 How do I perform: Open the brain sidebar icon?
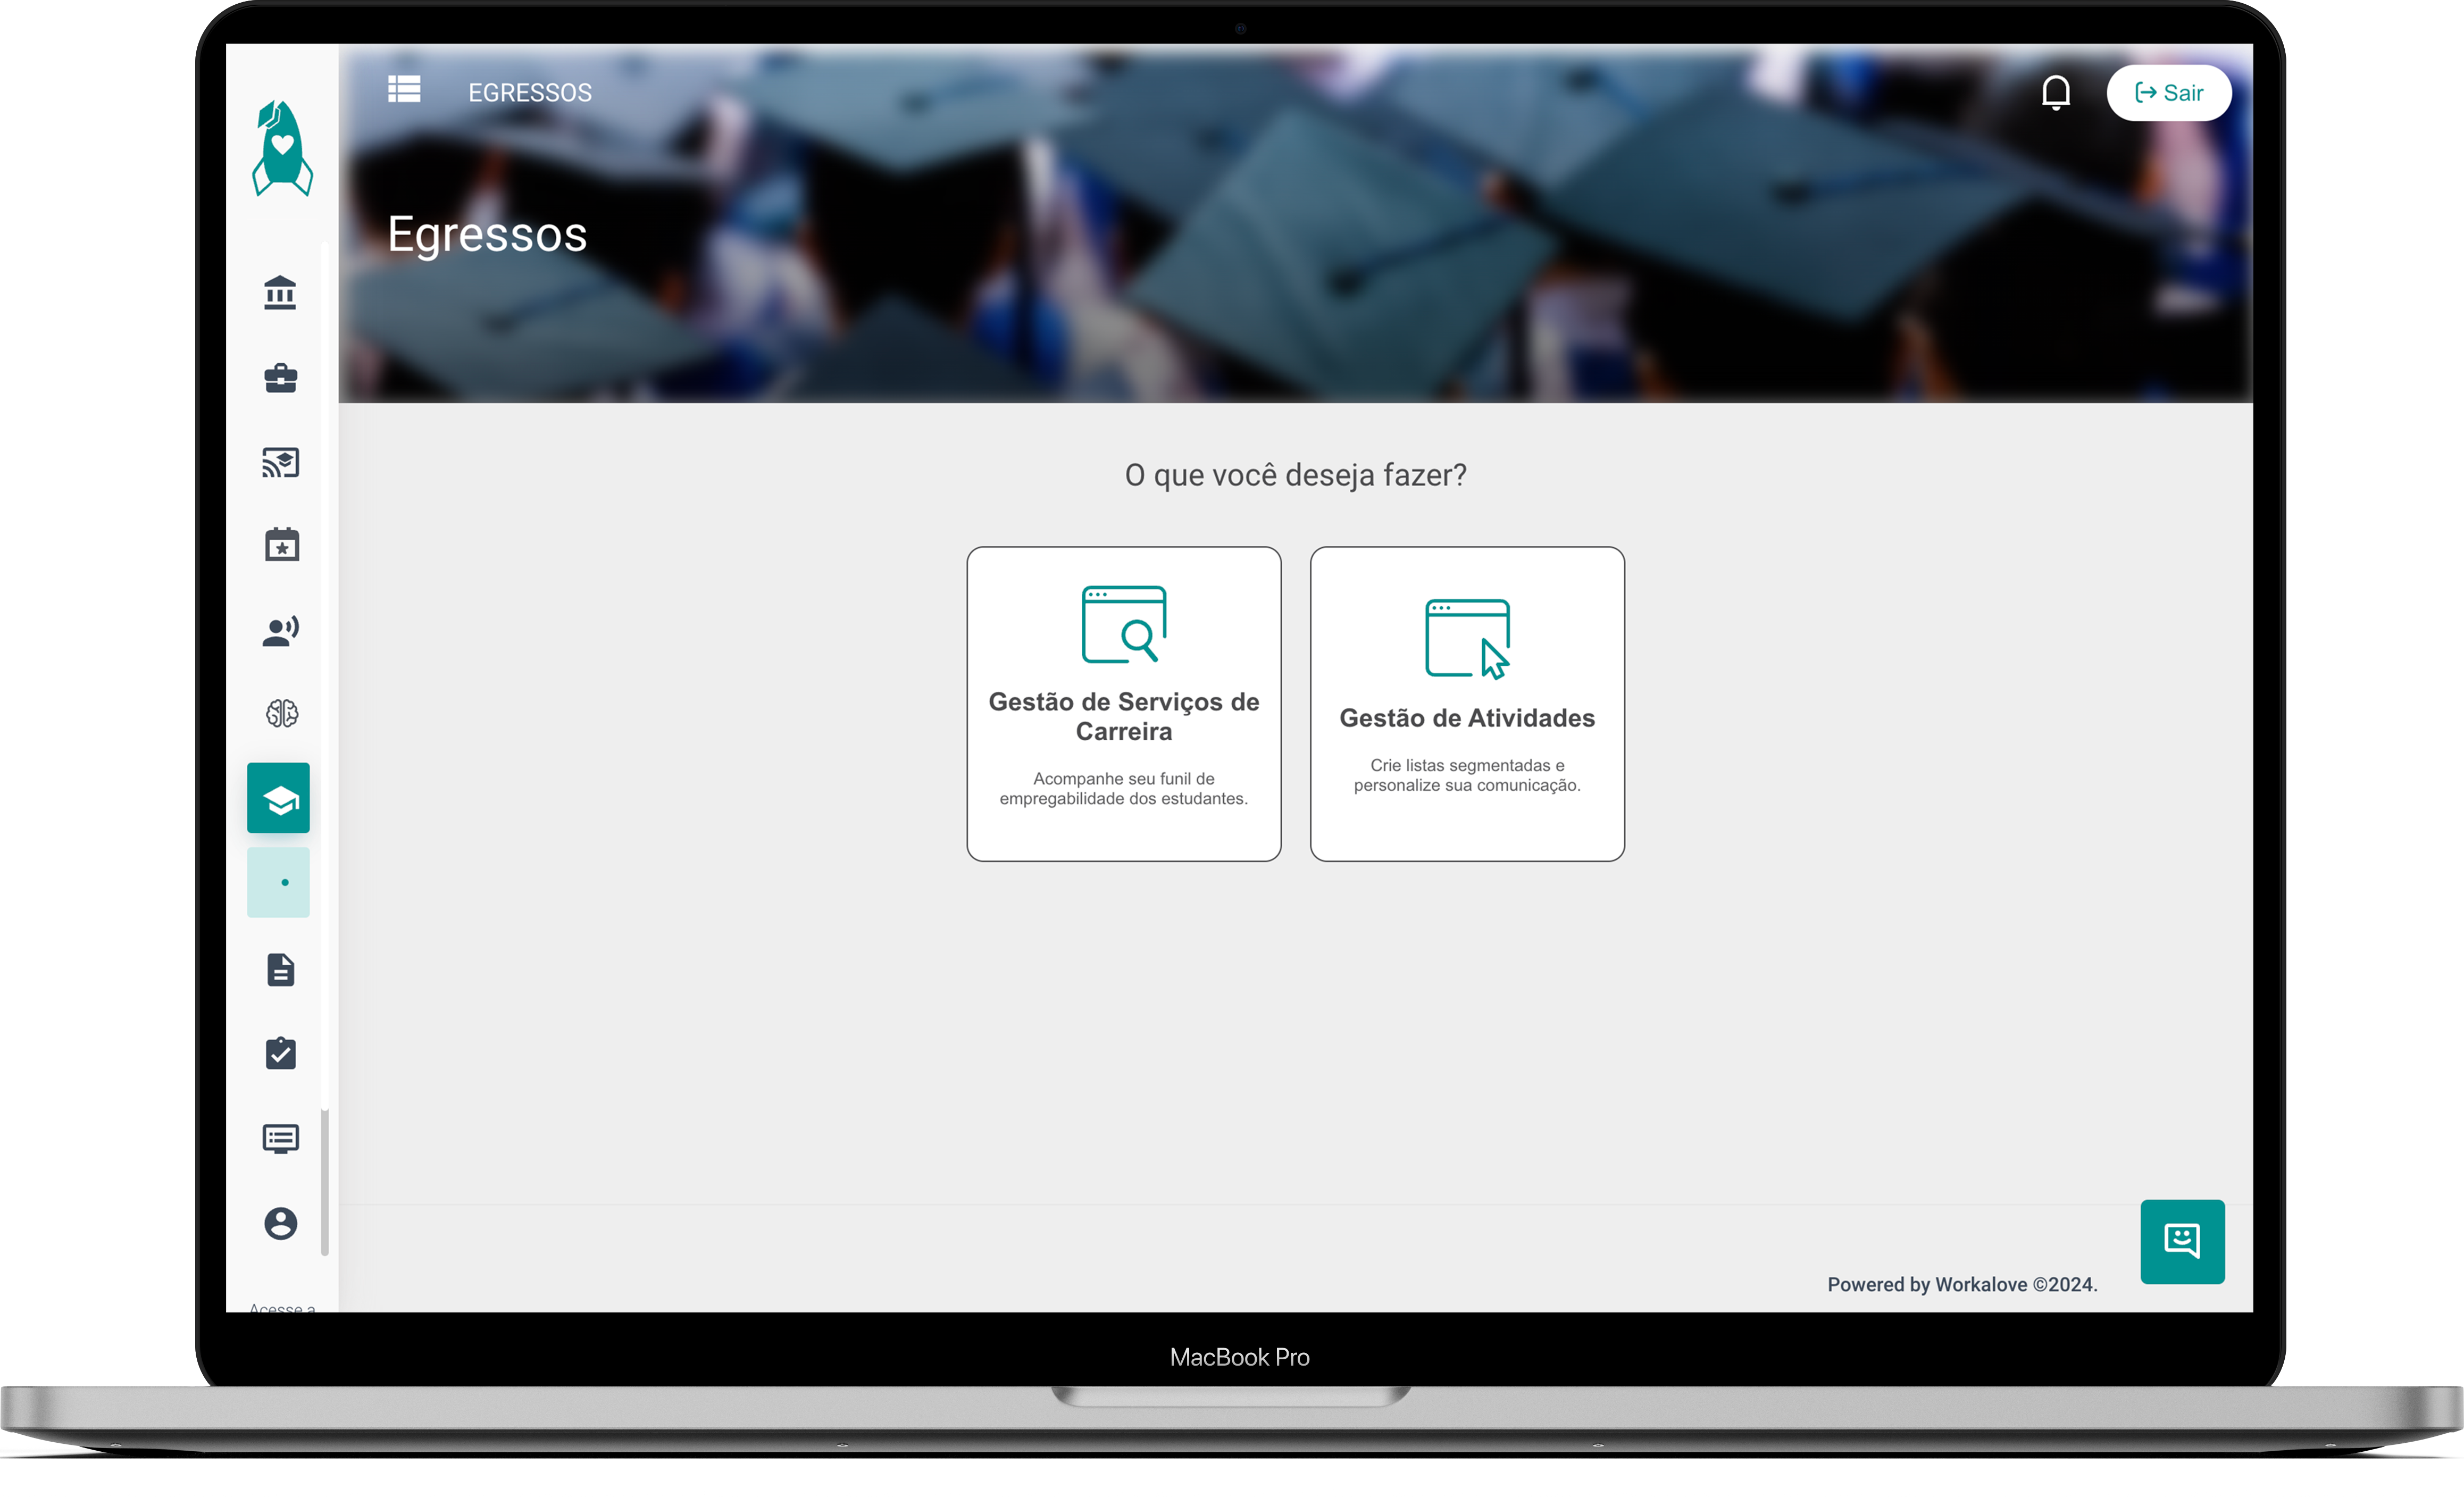coord(281,713)
